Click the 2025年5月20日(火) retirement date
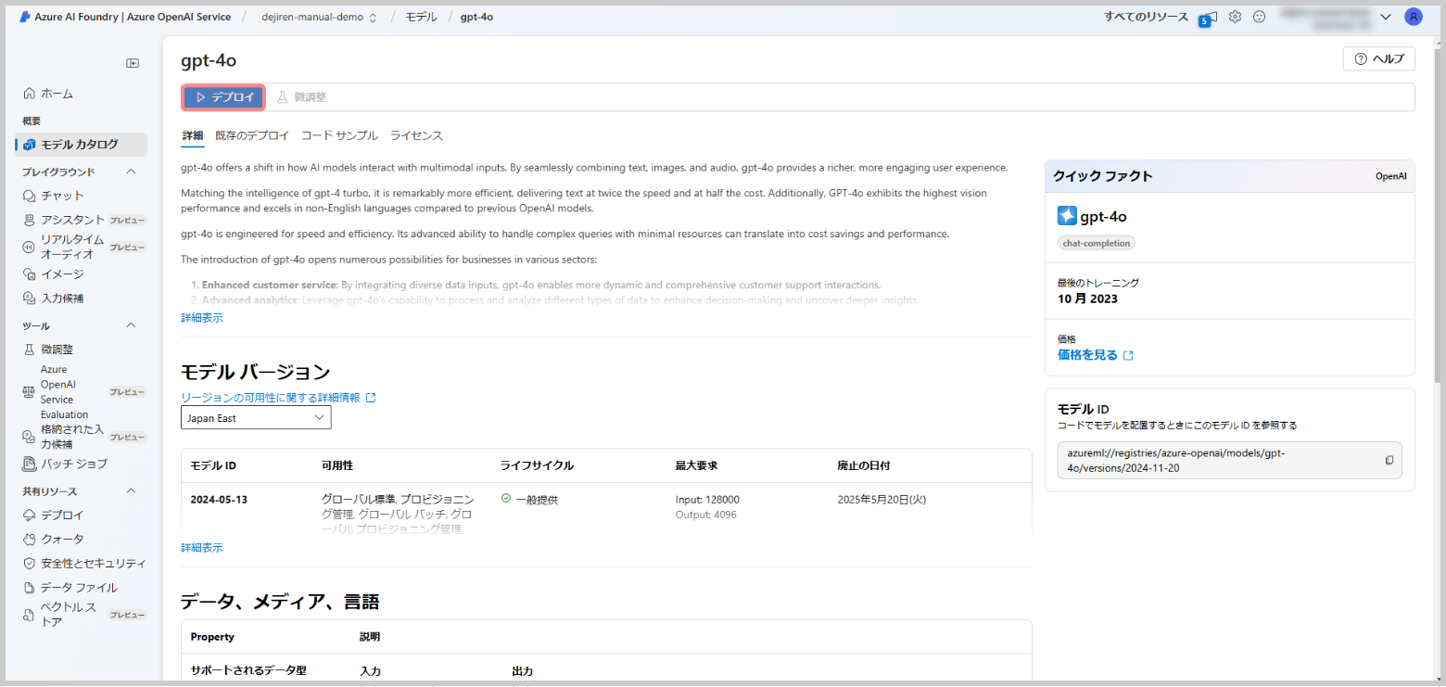1446x687 pixels. pyautogui.click(x=882, y=500)
